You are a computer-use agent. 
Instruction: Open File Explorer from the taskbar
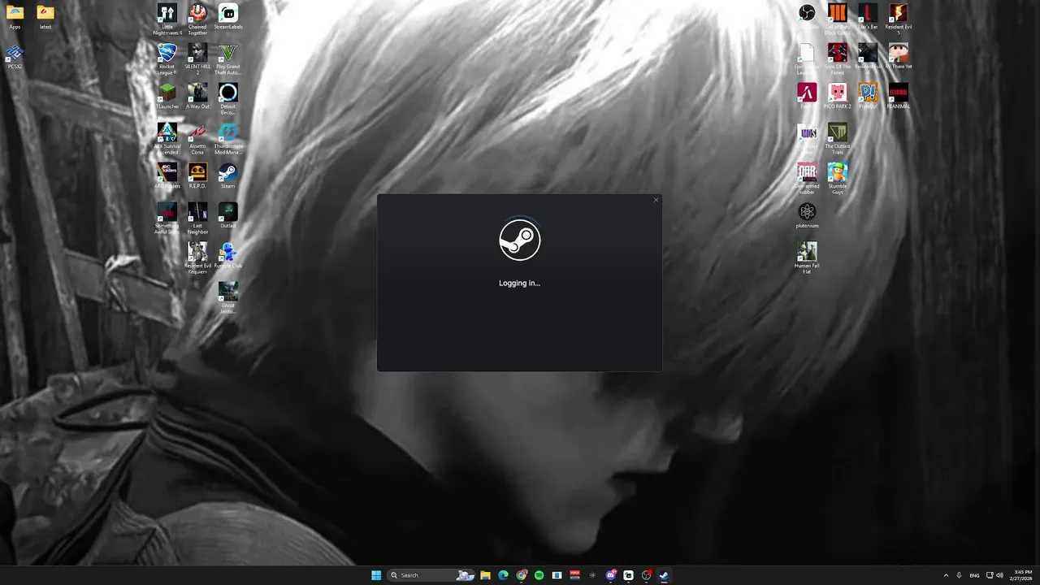[x=485, y=575]
